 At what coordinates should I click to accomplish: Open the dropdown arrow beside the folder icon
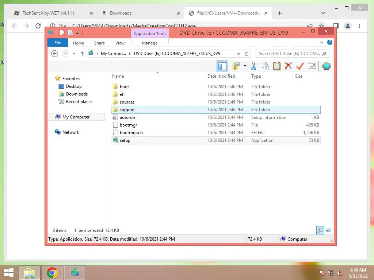(245, 66)
